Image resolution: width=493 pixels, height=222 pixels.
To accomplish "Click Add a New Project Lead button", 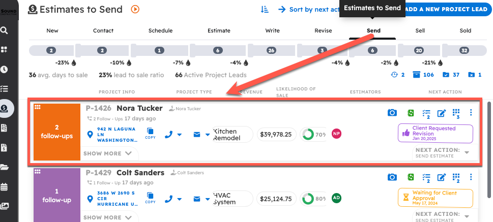I will [x=446, y=9].
